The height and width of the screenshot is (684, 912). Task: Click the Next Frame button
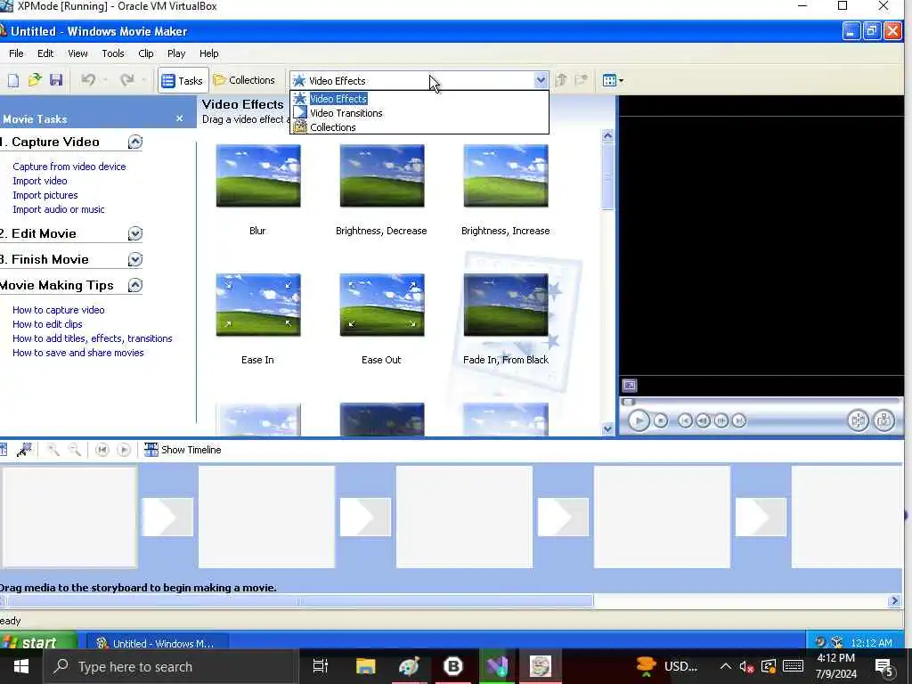721,420
